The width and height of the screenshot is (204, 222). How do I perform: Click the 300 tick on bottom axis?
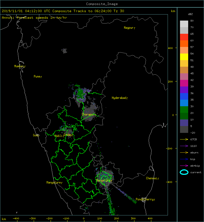pos(133,219)
